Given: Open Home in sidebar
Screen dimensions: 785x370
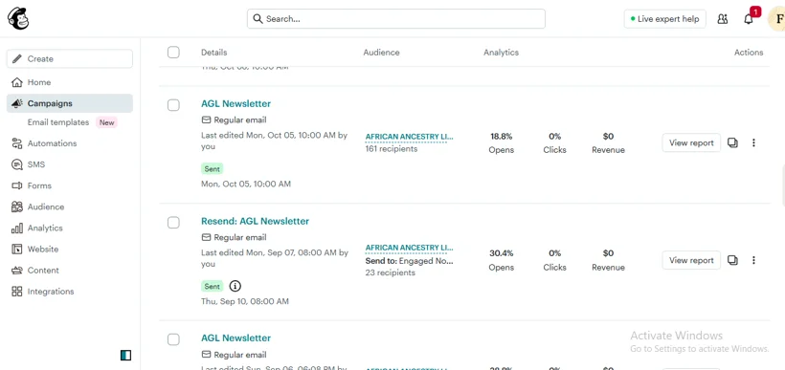Looking at the screenshot, I should [x=70, y=82].
